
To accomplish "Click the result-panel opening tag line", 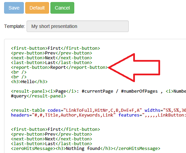I will coord(98,91).
